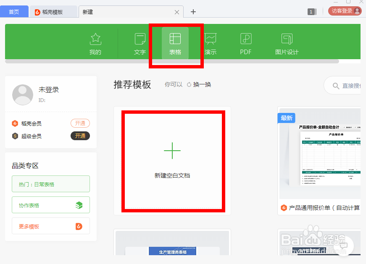Create a blank document via 新建空白文档
The width and height of the screenshot is (366, 264).
coord(172,162)
